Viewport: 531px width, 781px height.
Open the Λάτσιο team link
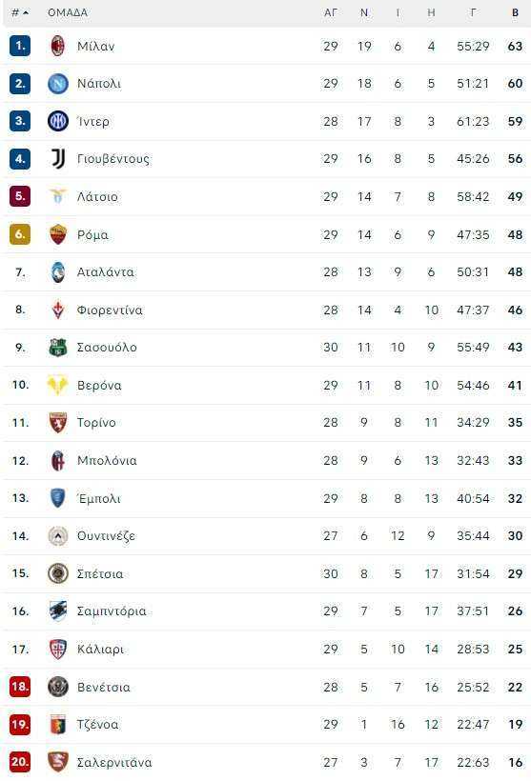click(98, 197)
